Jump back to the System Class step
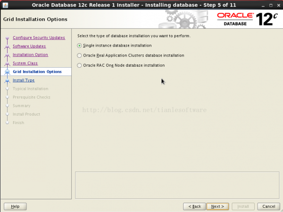This screenshot has height=212, width=283. 25,63
